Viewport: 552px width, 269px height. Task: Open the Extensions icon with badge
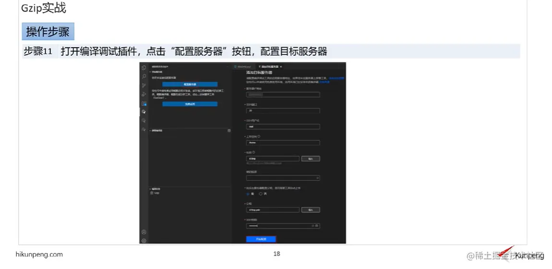(144, 103)
